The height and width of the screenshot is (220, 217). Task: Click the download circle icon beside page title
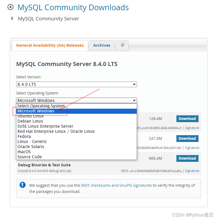tap(10, 7)
